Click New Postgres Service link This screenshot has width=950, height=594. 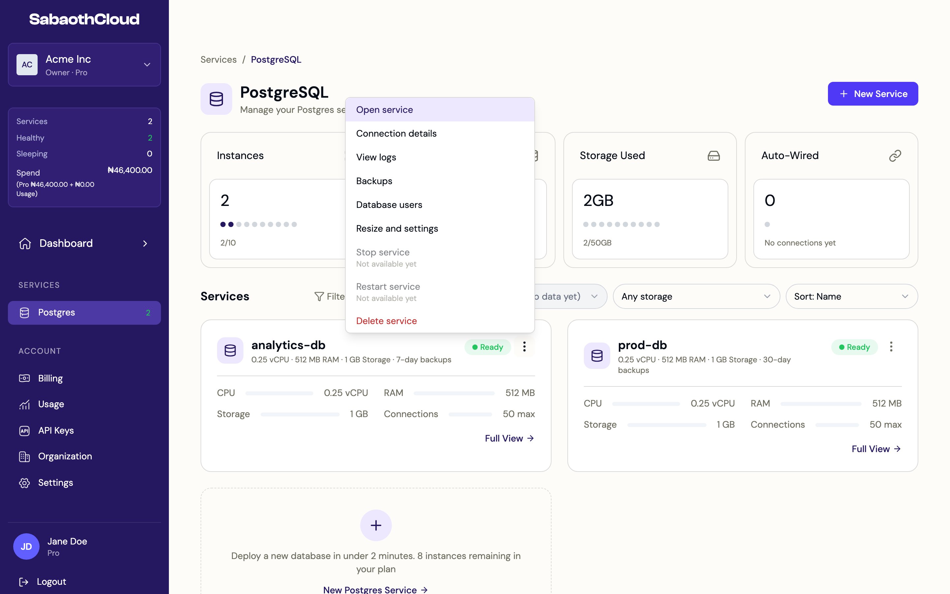(x=375, y=589)
